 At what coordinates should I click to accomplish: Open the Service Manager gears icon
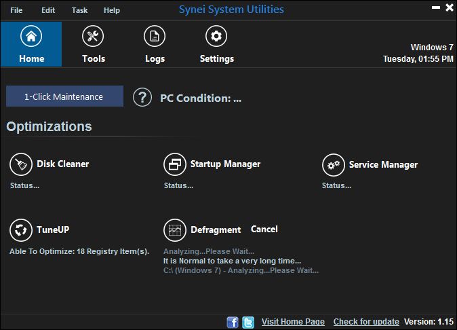tap(334, 165)
